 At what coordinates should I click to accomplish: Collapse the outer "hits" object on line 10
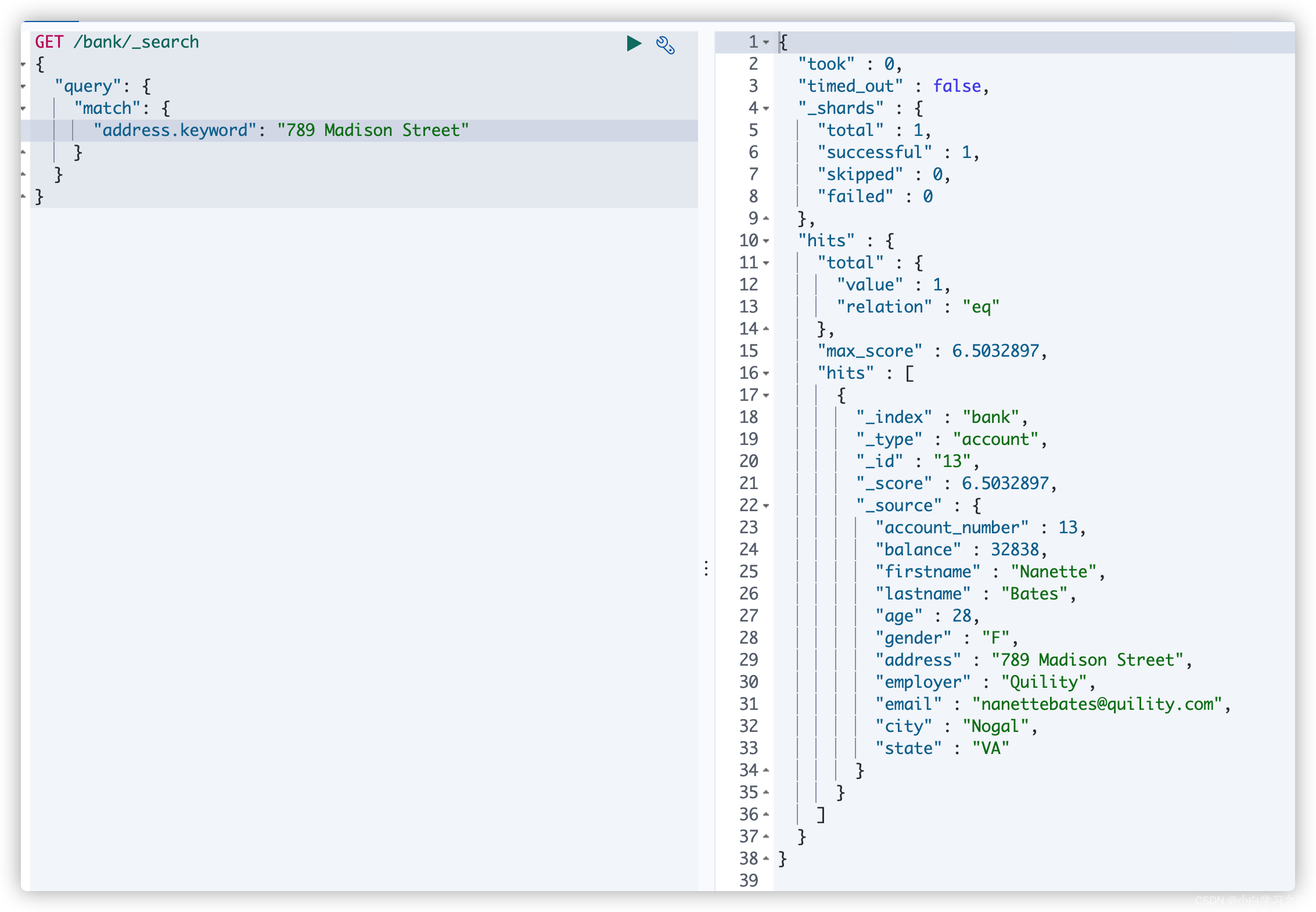coord(766,241)
